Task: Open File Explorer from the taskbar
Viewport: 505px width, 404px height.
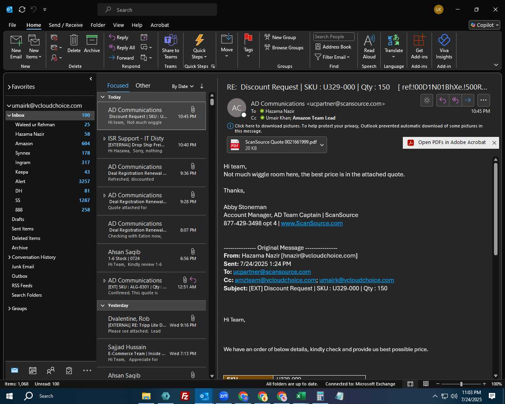Action: 146,396
